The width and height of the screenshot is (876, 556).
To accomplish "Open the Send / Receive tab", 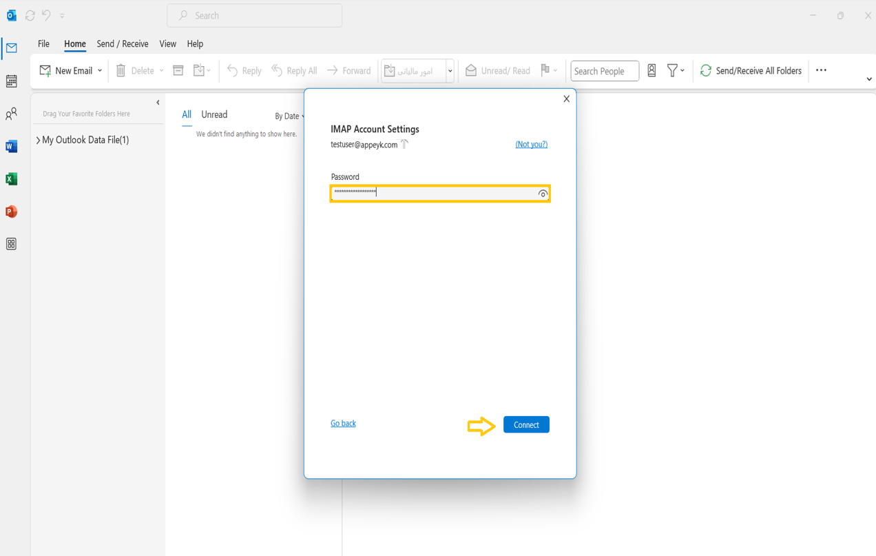I will point(123,43).
